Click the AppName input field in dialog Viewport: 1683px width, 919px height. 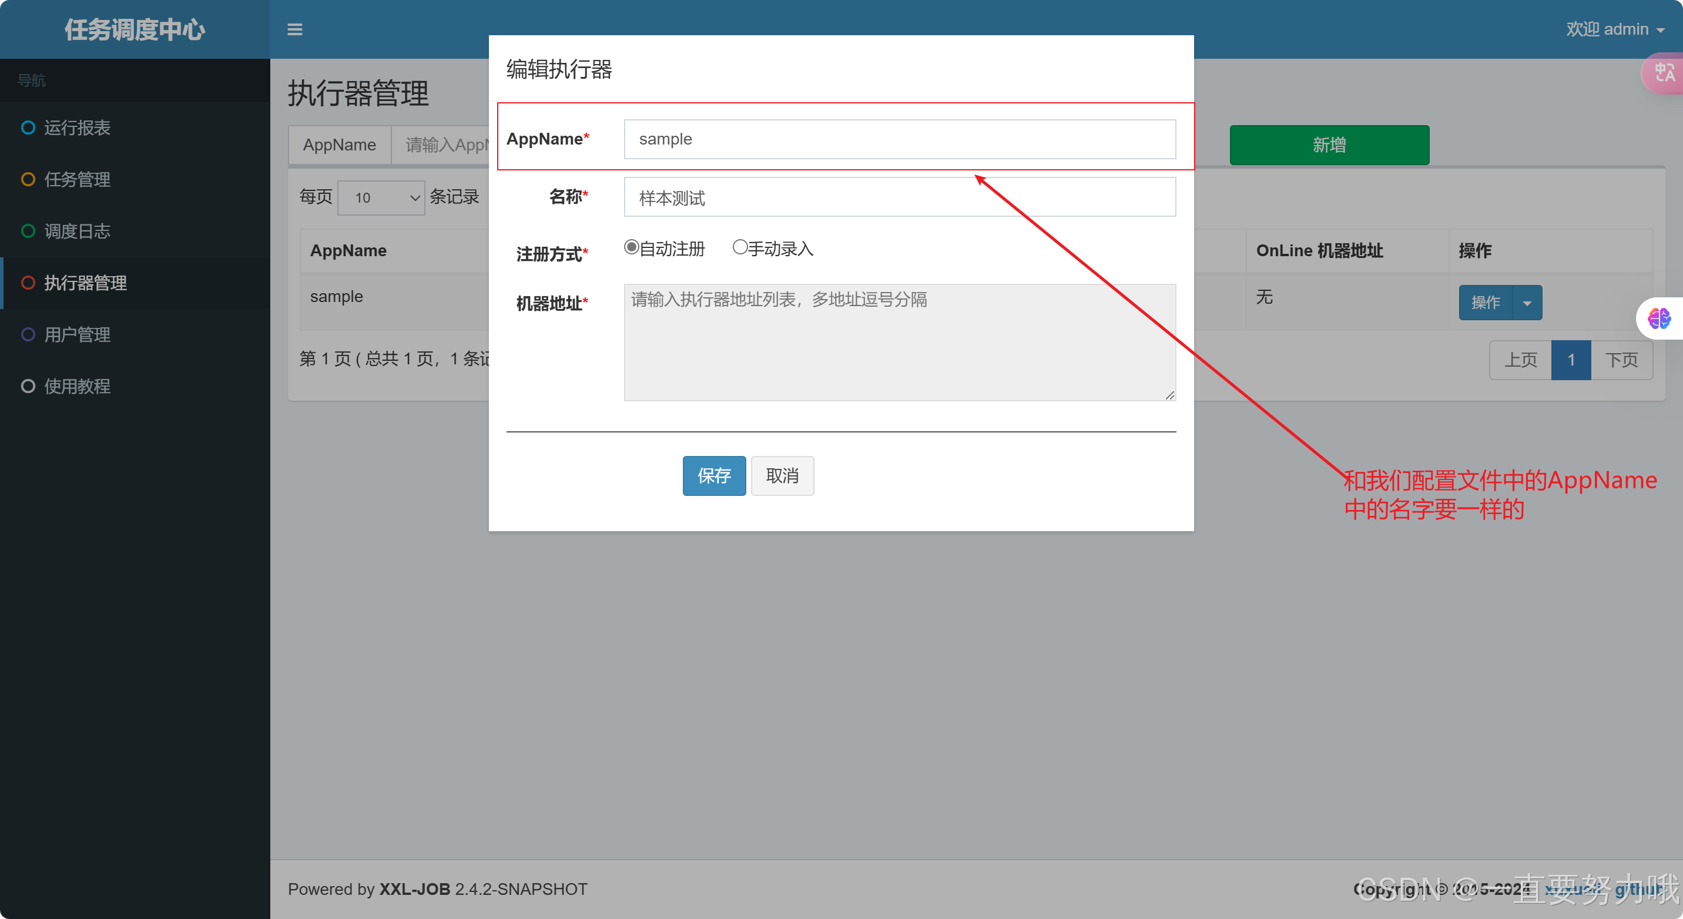pyautogui.click(x=899, y=139)
